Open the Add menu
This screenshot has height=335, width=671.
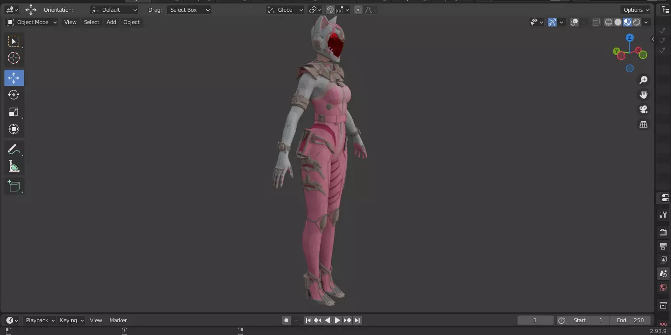click(x=112, y=22)
